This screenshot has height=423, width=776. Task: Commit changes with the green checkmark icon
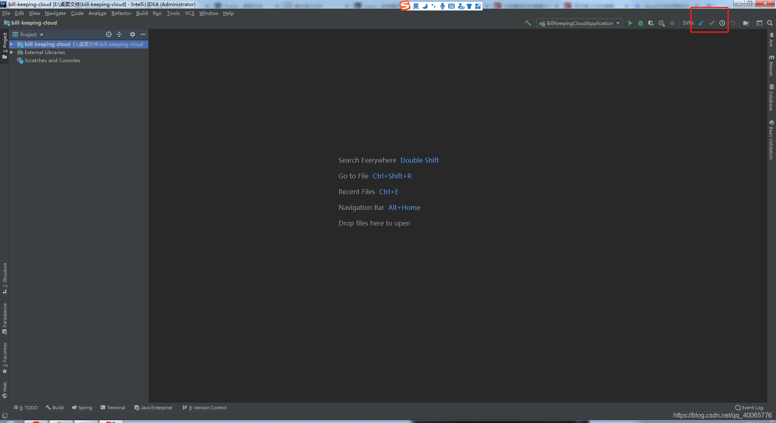click(712, 23)
